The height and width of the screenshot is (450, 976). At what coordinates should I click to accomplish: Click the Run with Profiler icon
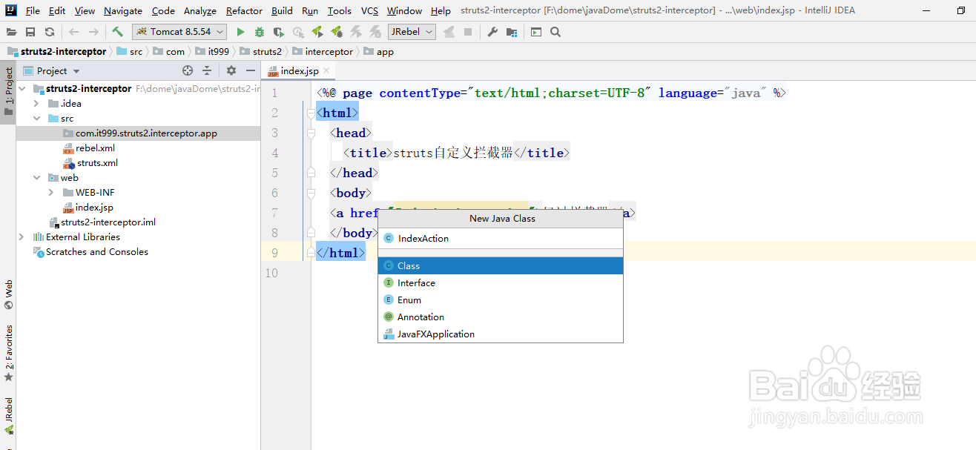click(298, 32)
